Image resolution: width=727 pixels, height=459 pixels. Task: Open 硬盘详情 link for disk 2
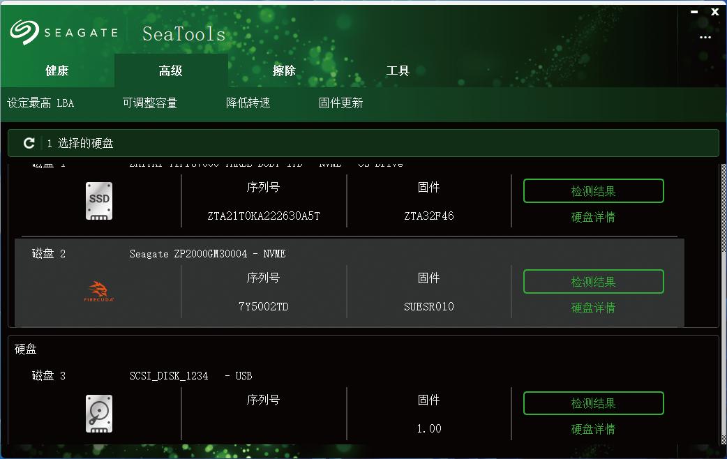593,308
